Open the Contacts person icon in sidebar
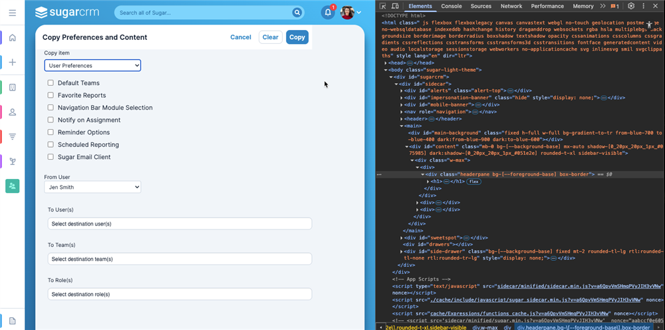 pos(12,112)
